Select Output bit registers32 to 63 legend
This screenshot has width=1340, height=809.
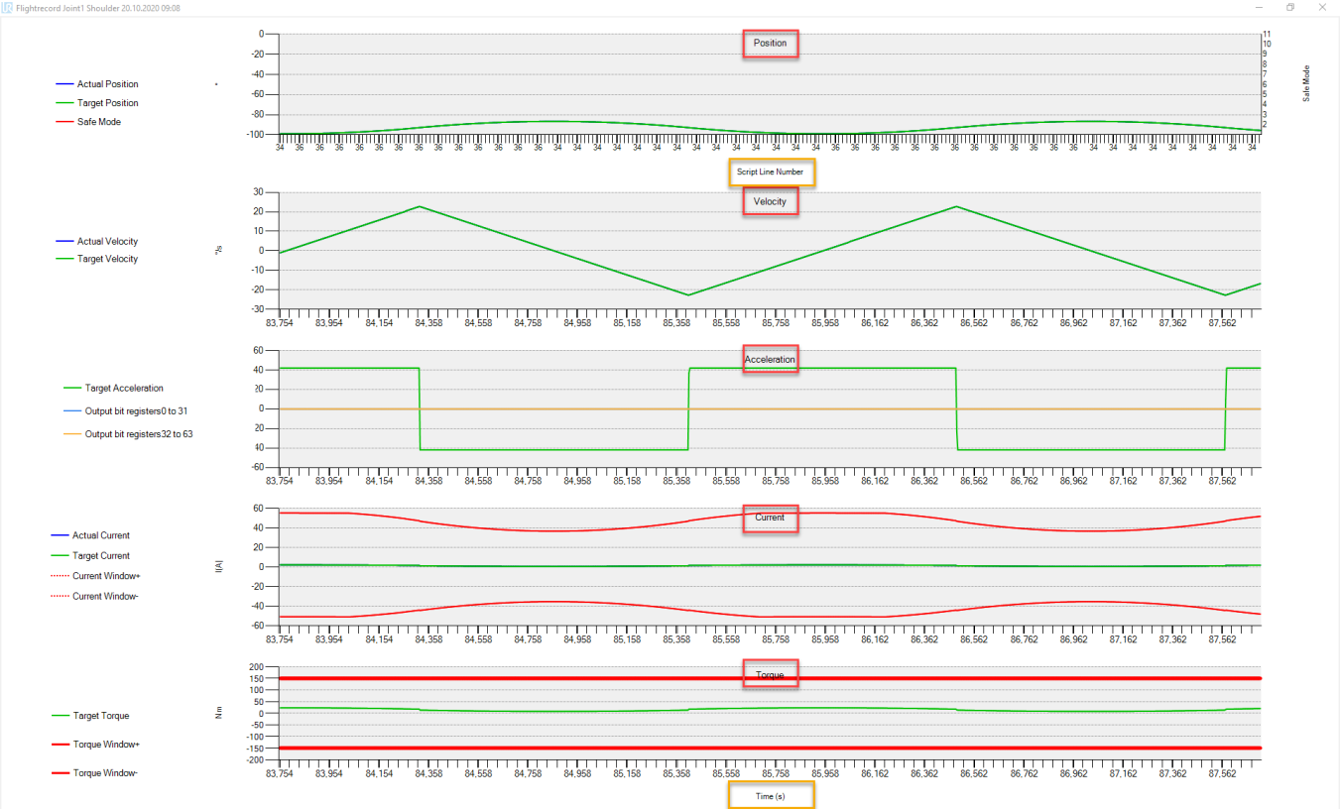[x=138, y=434]
